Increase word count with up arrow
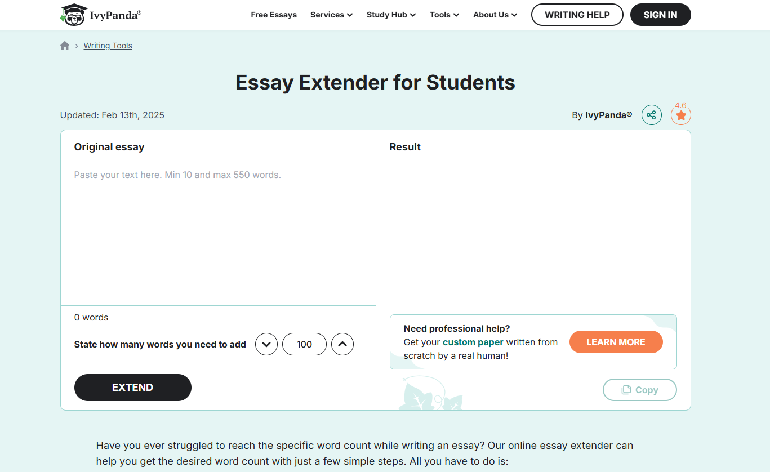This screenshot has width=770, height=472. (x=342, y=344)
